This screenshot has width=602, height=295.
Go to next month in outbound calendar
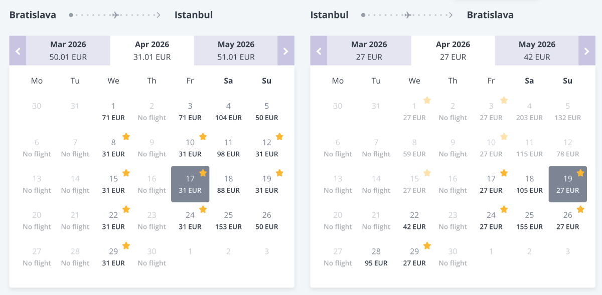pos(286,51)
